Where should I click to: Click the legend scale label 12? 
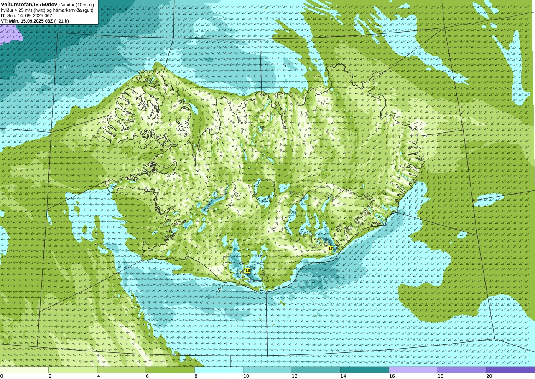pyautogui.click(x=295, y=376)
